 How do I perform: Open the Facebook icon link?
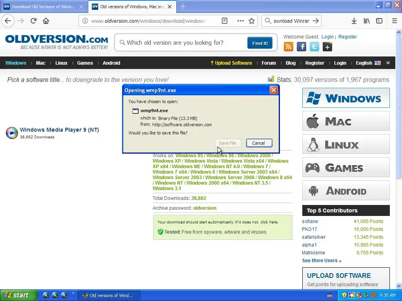(x=301, y=47)
